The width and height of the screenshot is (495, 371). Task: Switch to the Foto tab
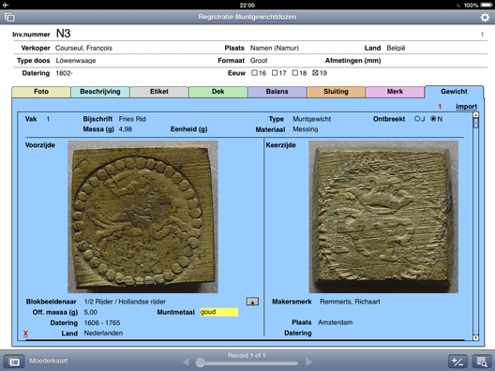click(x=41, y=92)
